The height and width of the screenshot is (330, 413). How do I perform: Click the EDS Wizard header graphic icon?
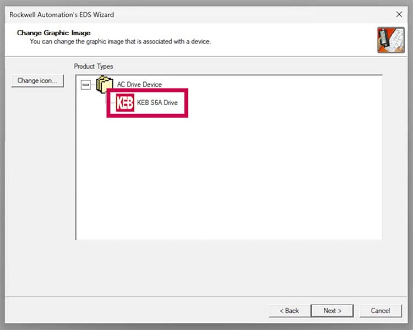click(391, 40)
